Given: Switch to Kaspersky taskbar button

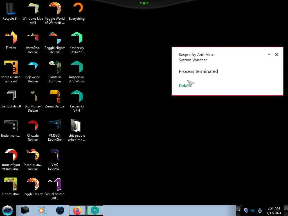Looking at the screenshot, I should pos(95,210).
